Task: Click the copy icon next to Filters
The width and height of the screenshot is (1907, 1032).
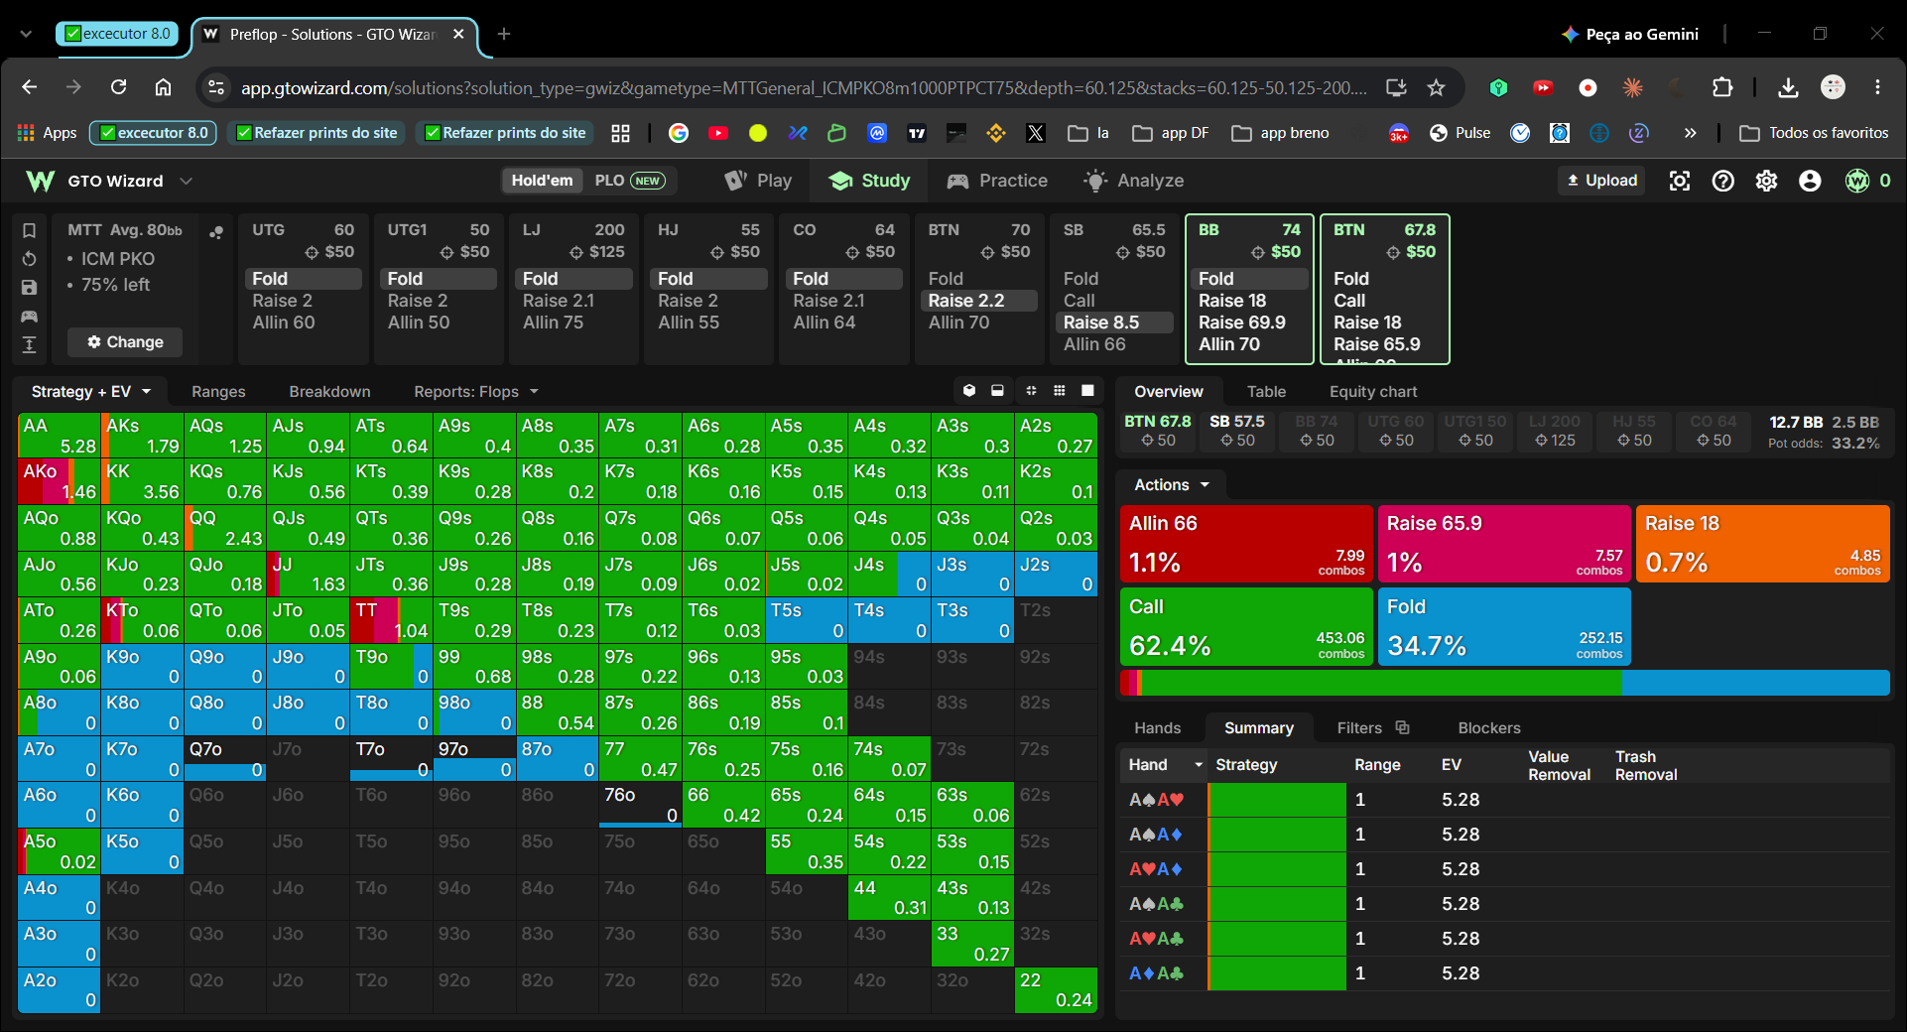Action: (x=1403, y=727)
